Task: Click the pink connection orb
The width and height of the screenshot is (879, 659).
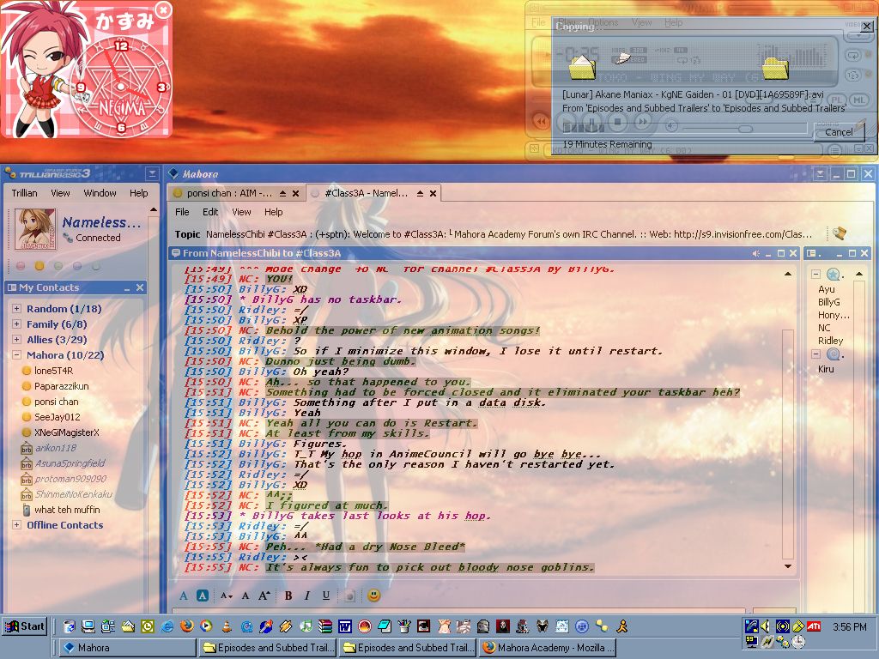Action: [21, 266]
